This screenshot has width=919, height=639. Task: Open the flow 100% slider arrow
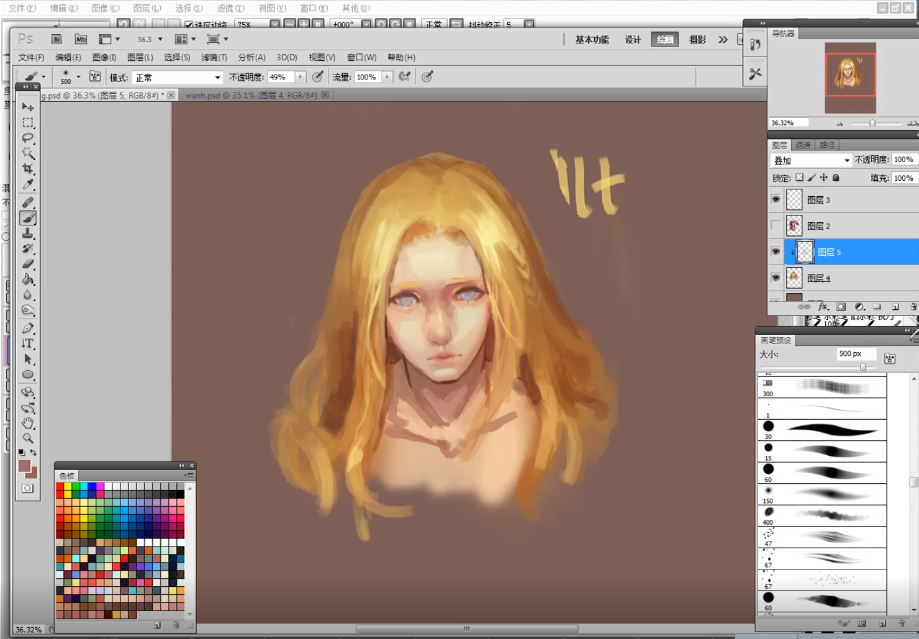[387, 77]
